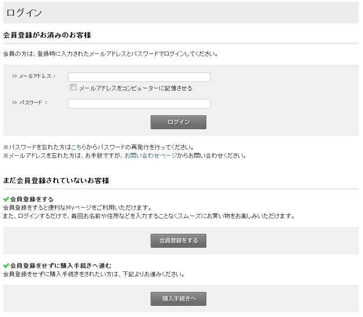Click the メールアドレス input field
Viewport: 363px width, 317px height.
coord(139,77)
